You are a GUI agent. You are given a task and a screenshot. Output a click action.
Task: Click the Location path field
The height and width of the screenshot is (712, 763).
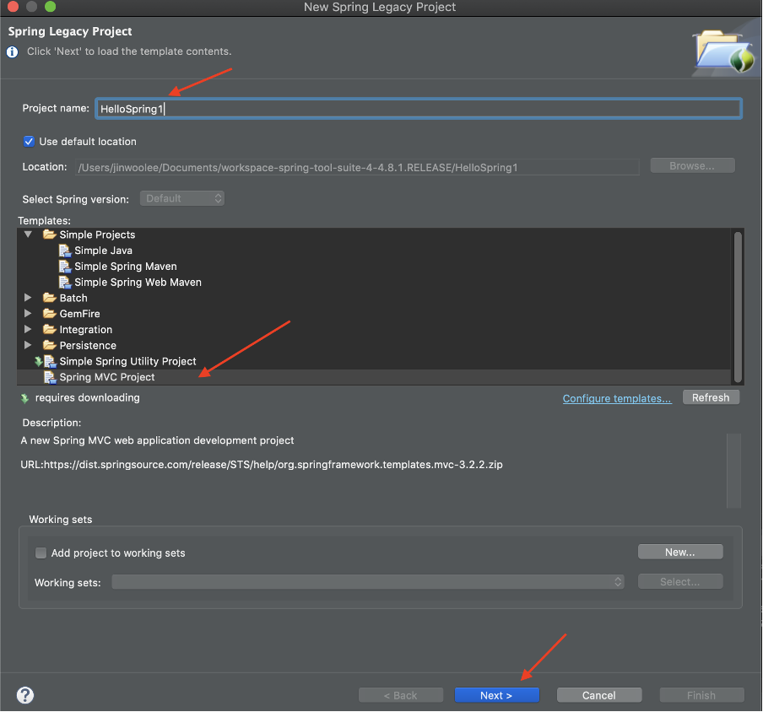[357, 167]
